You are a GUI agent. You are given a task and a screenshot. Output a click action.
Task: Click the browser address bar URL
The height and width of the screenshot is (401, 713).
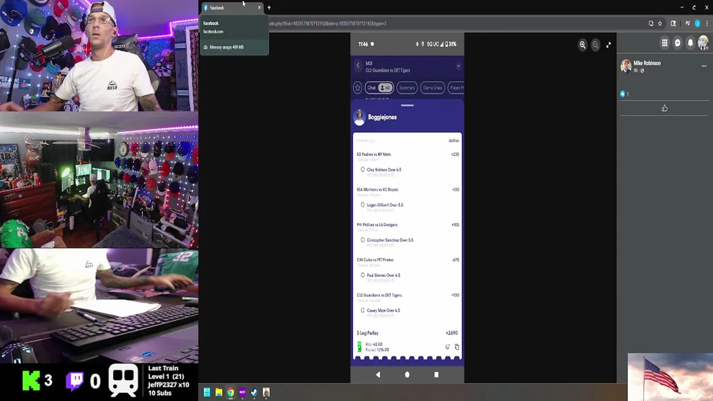(328, 23)
